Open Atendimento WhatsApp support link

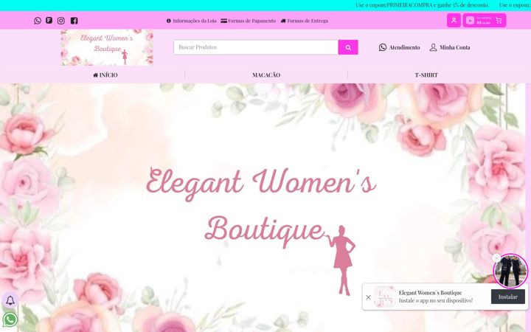399,47
